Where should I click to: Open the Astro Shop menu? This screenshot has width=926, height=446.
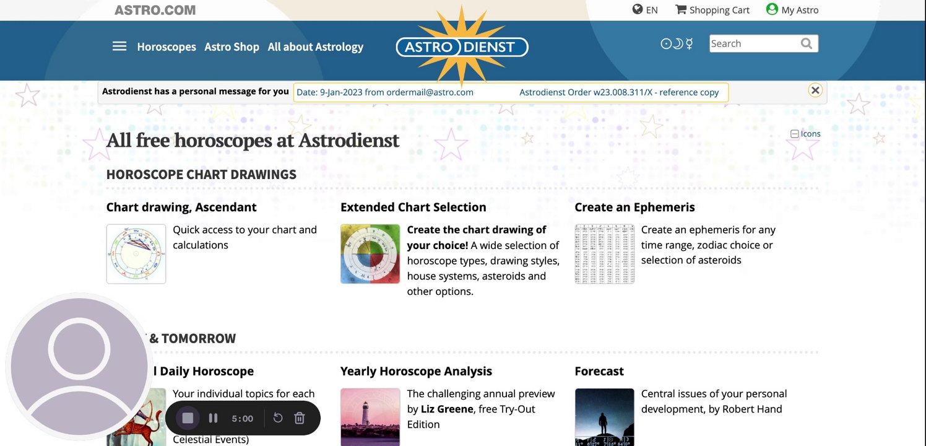(x=232, y=47)
